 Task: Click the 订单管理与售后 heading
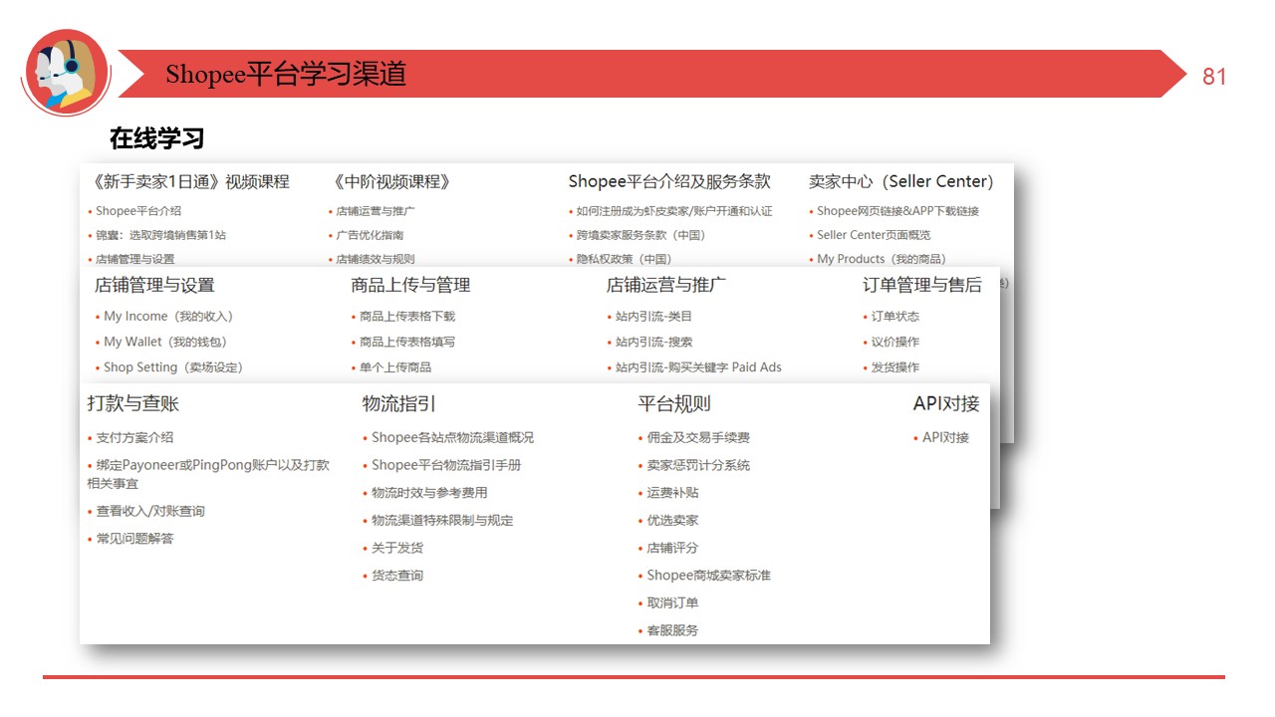pos(922,285)
